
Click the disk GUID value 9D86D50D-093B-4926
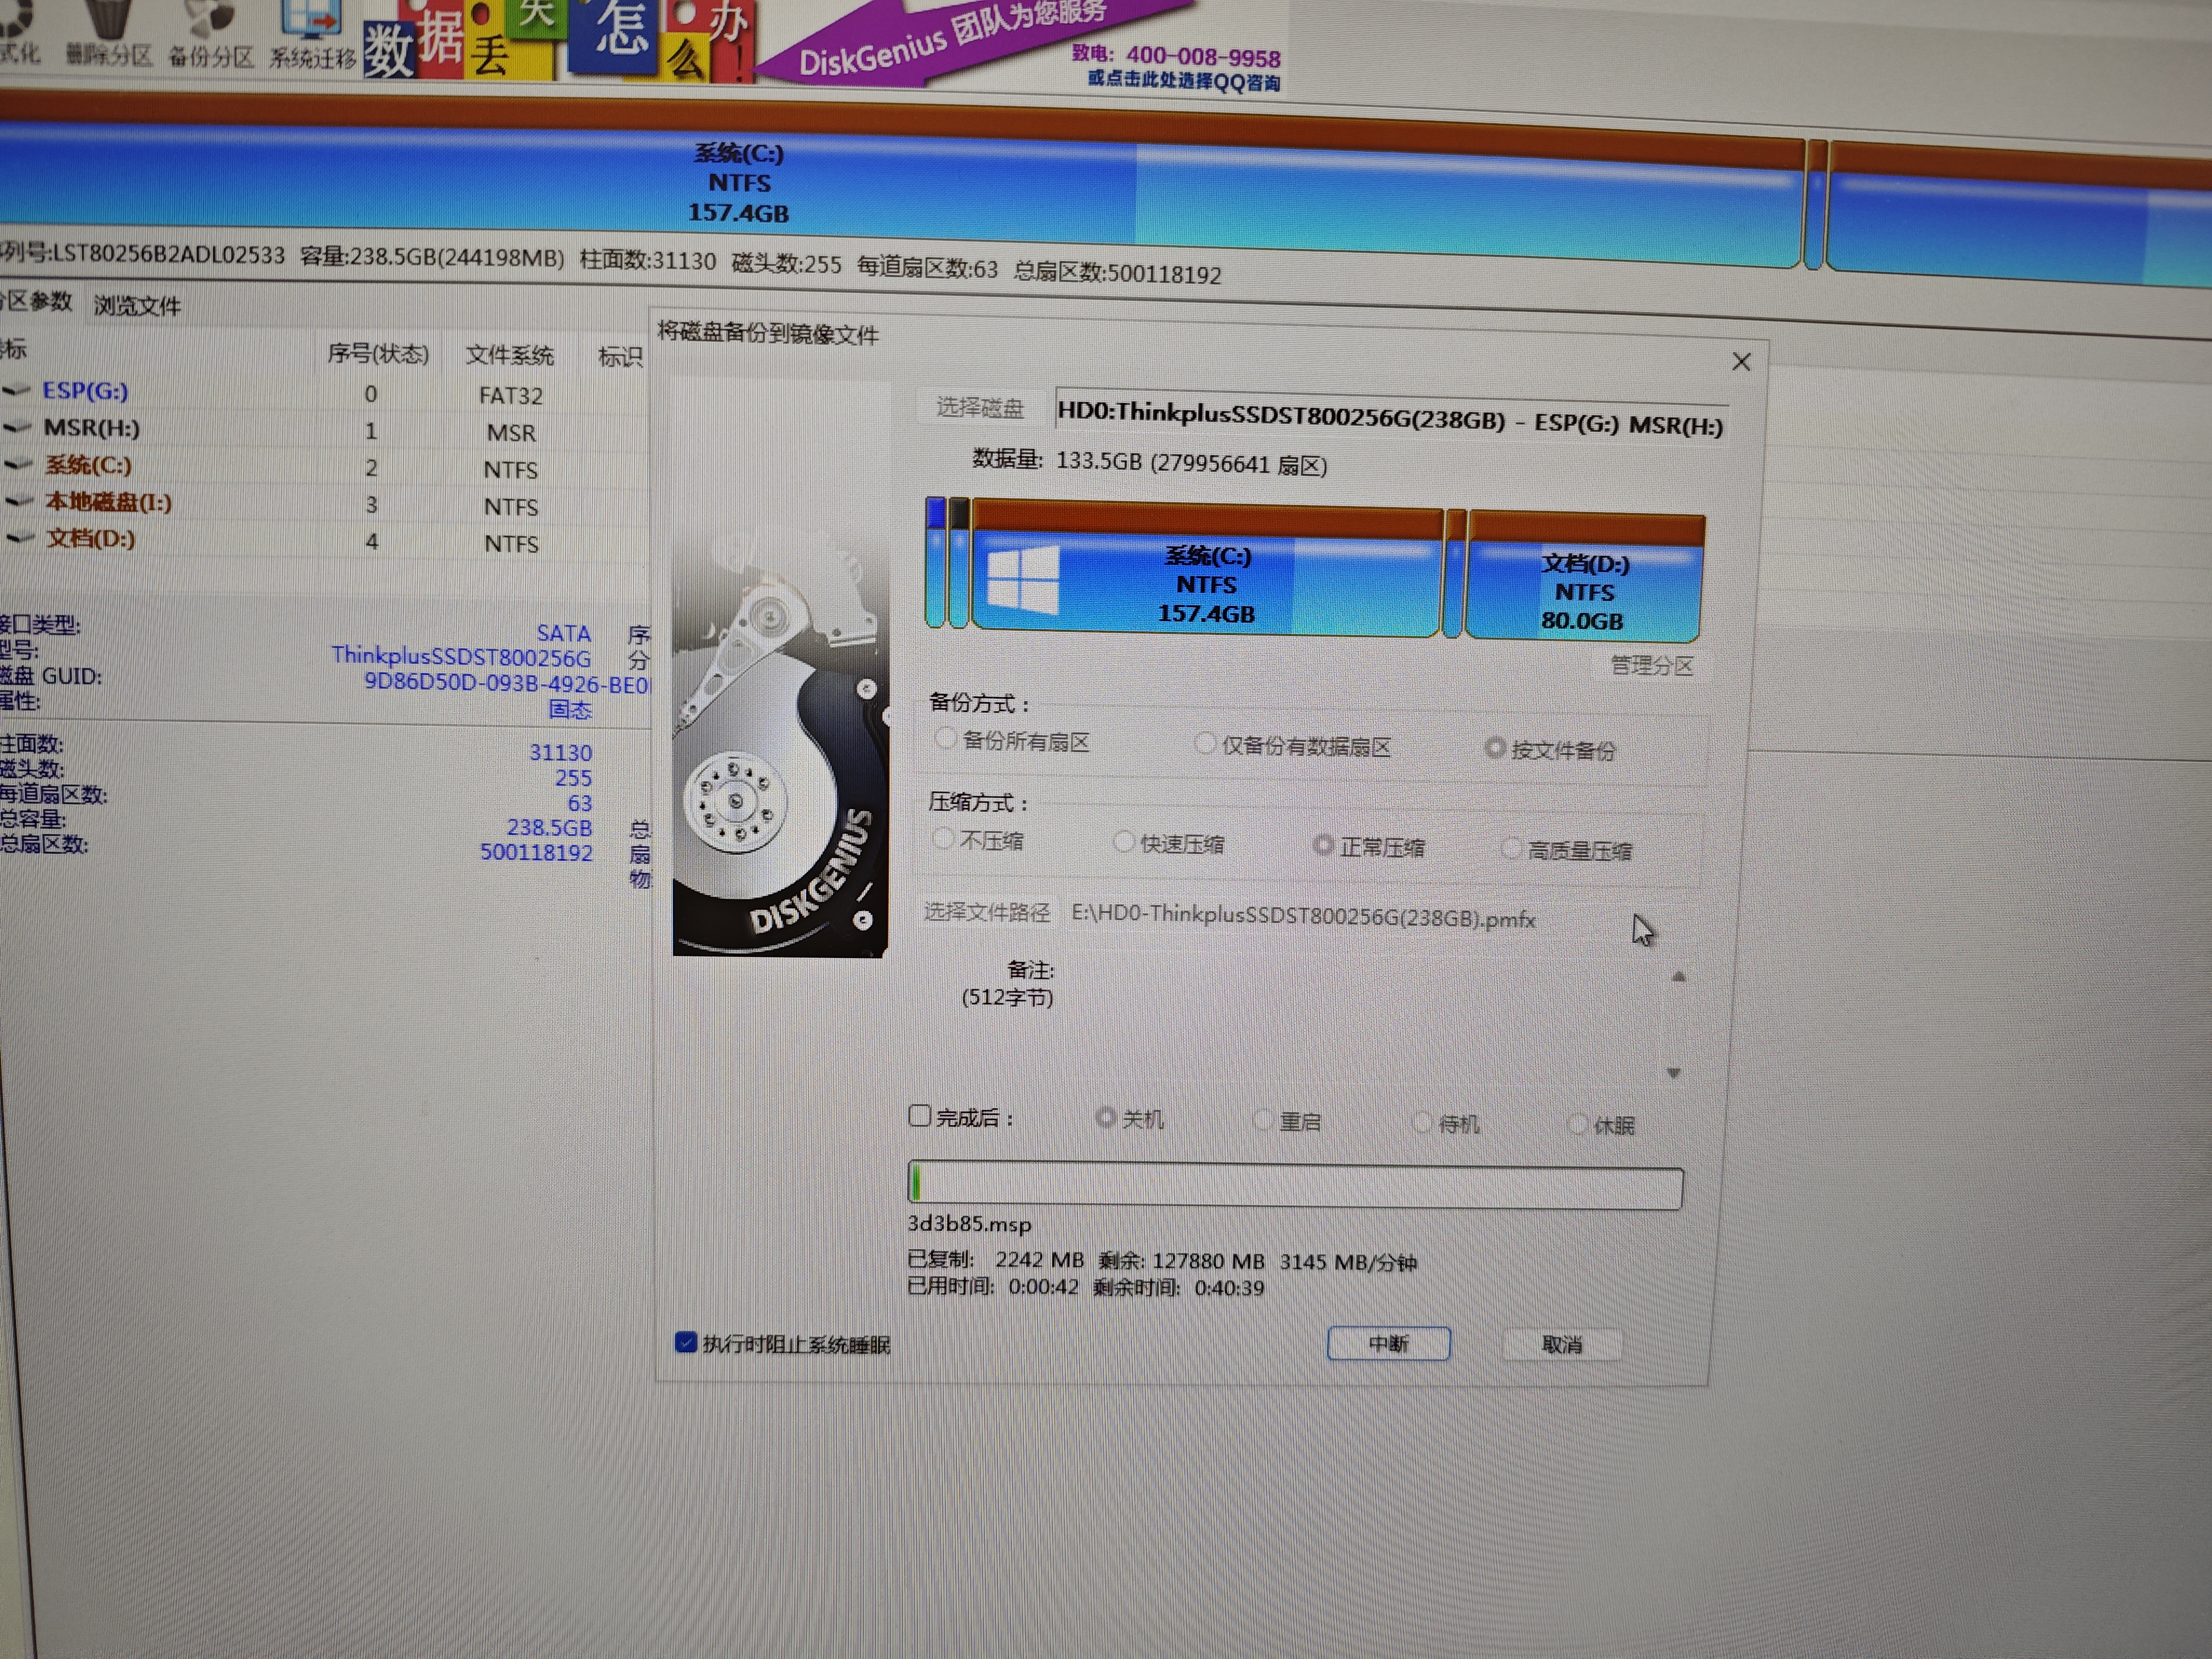(x=506, y=684)
